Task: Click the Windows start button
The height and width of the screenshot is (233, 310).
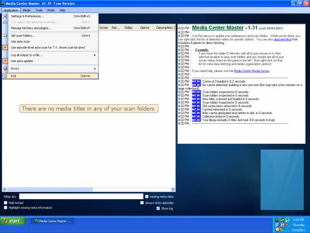Action: point(13,221)
